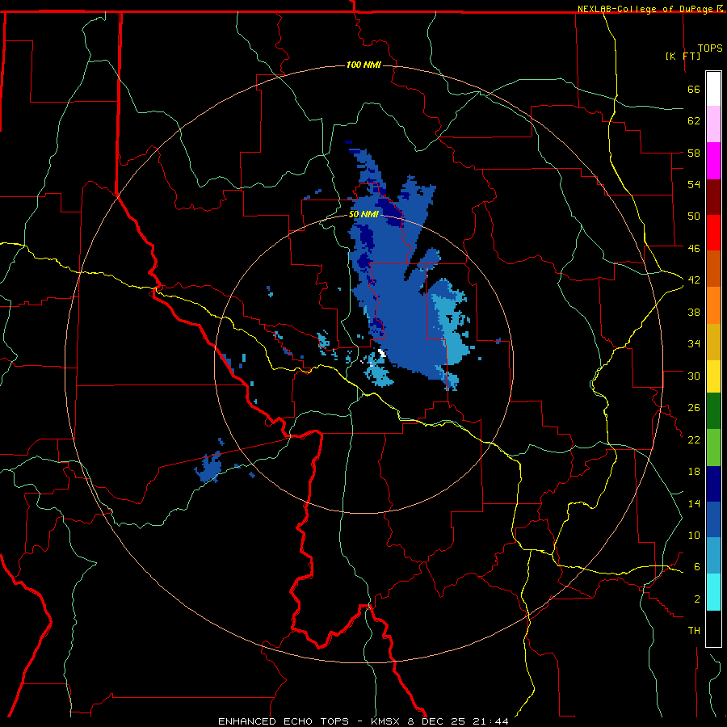
Task: Click the 66 value on the legend
Action: 694,89
